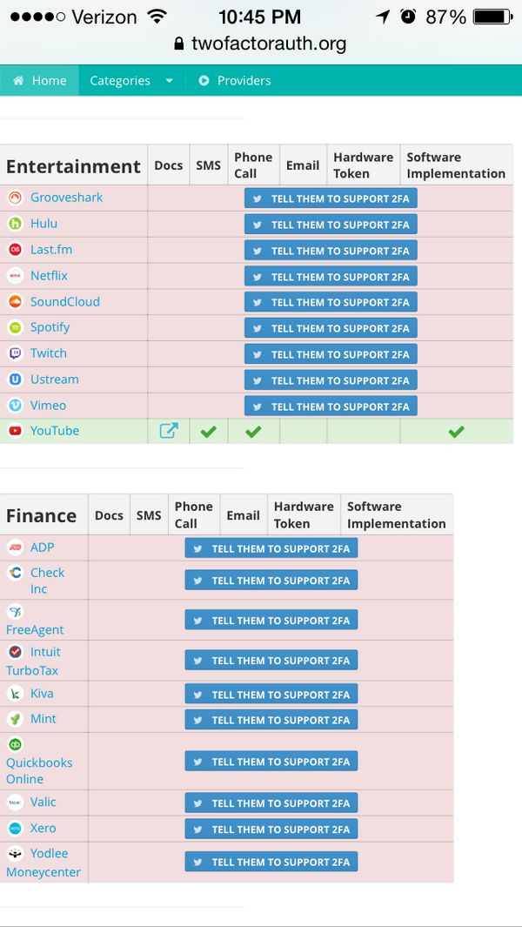This screenshot has width=522, height=927.
Task: Tell Vimeo to support 2FA
Action: (x=331, y=406)
